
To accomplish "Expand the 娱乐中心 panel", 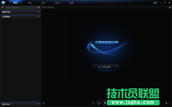I will pos(21,104).
